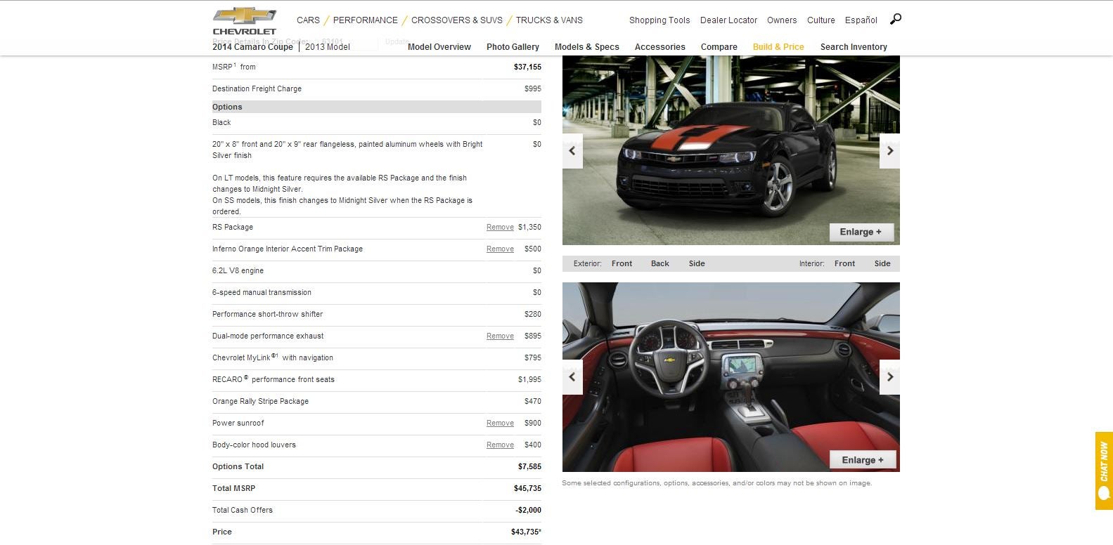Enlarge the interior car image
Screen dimensions: 1113x545
click(x=863, y=460)
